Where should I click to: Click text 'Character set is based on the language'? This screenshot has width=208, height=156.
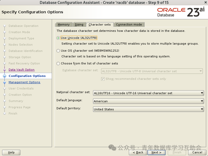point(116,56)
